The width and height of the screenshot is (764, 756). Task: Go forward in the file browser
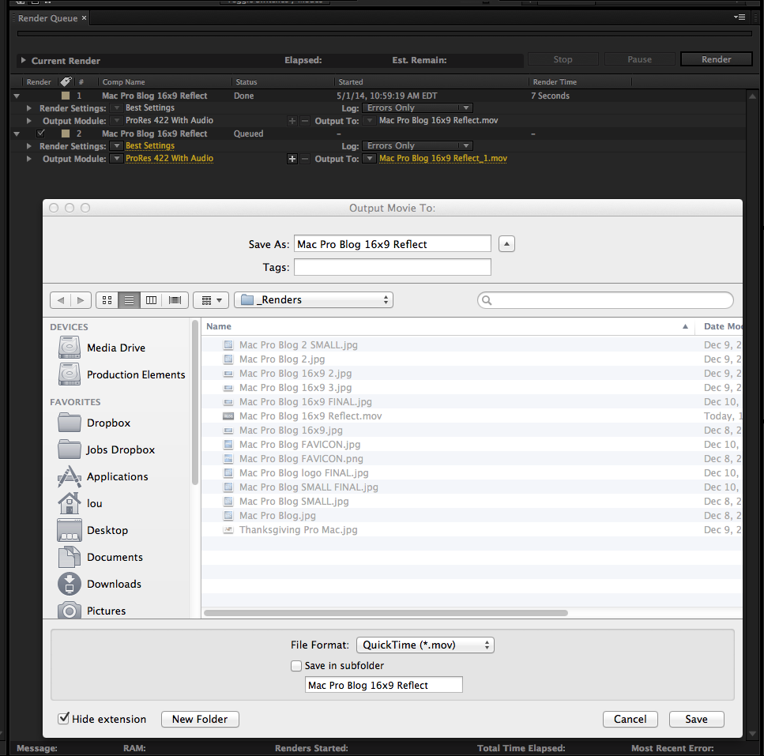point(81,300)
